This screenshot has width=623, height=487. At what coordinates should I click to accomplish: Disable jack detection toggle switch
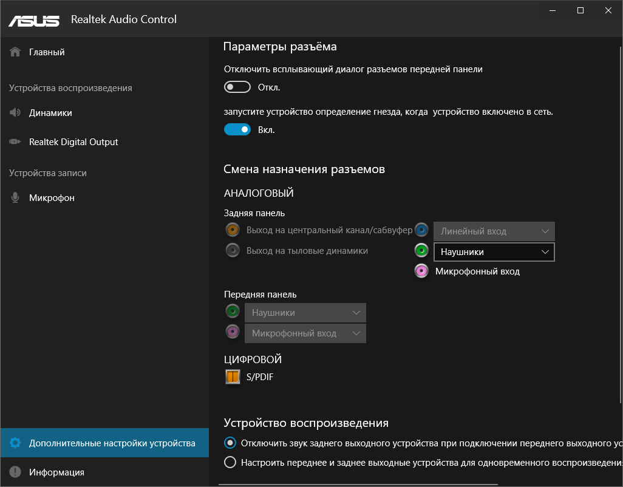tap(237, 129)
